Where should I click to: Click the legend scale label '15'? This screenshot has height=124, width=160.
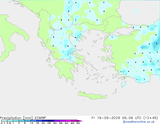[x=37, y=123]
